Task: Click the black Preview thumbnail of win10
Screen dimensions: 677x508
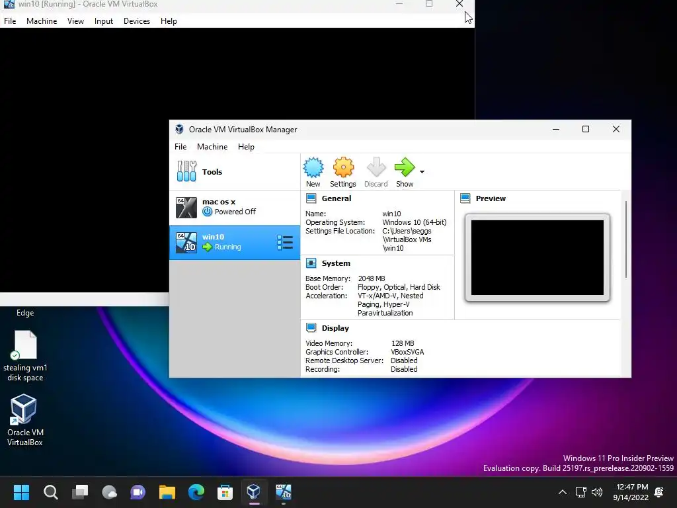Action: (538, 257)
